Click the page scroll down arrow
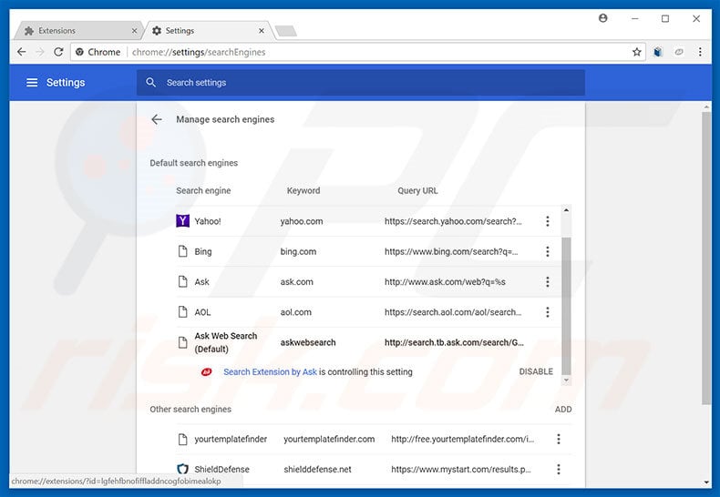The height and width of the screenshot is (497, 720). 706,482
